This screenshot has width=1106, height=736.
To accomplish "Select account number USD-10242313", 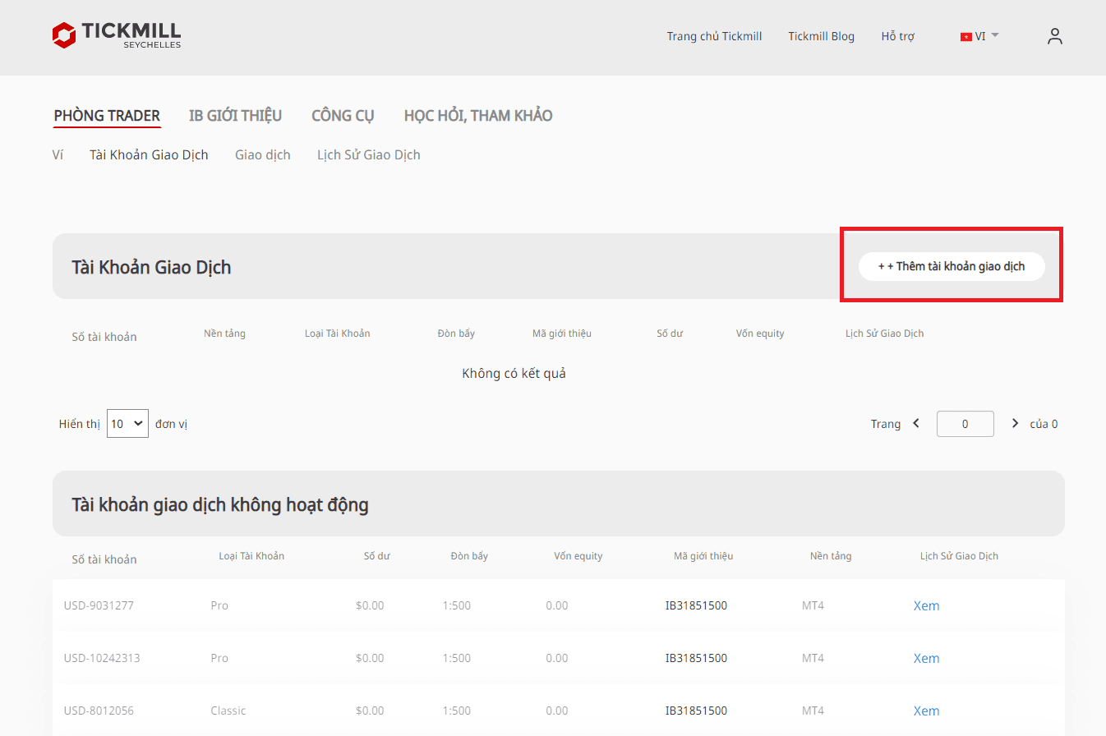I will coord(102,659).
